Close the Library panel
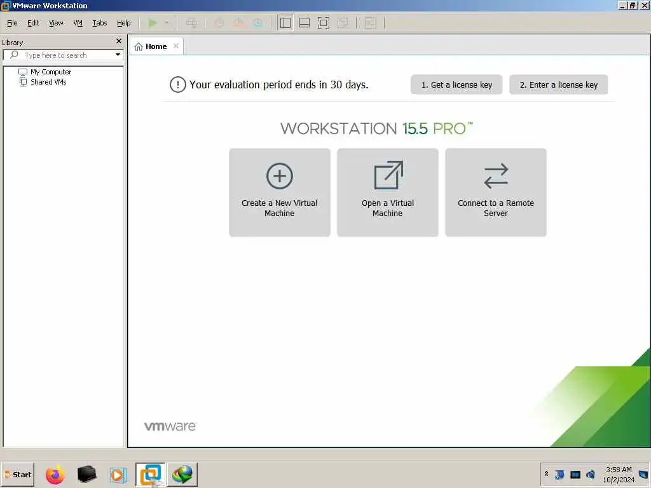This screenshot has height=488, width=651. 119,41
